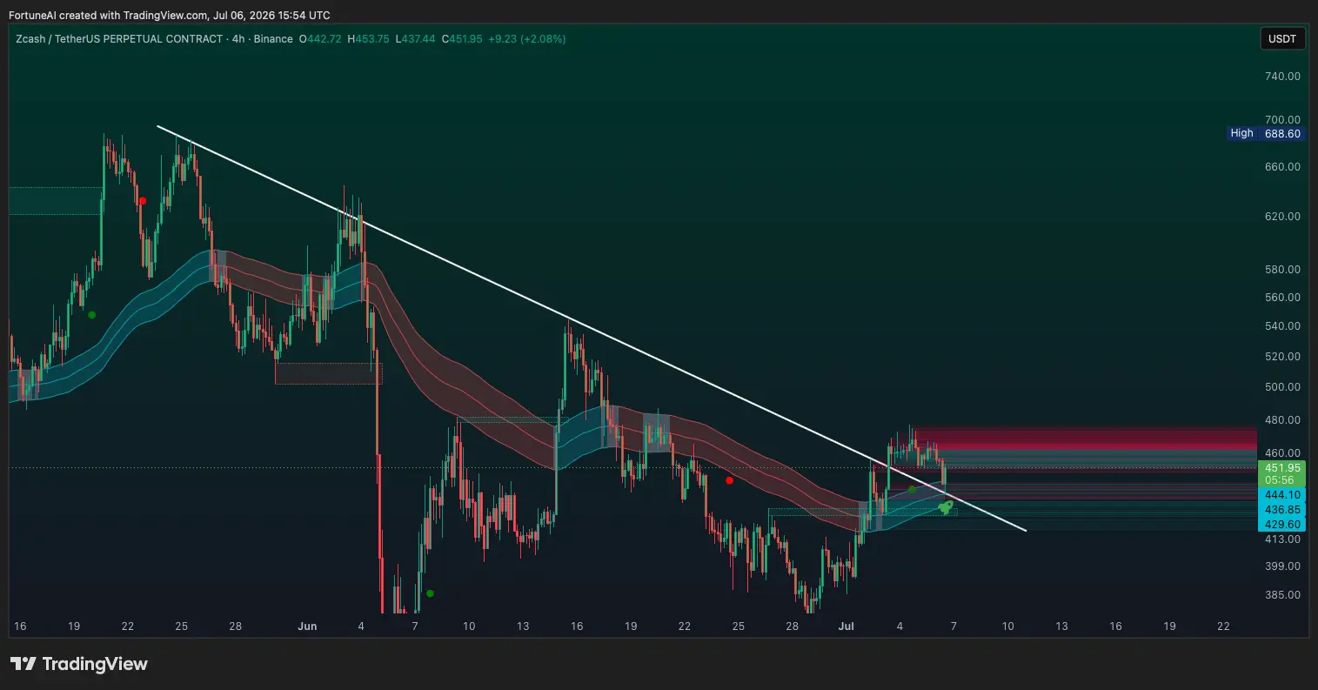
Task: Click the 385.00 price axis value
Action: click(1282, 595)
